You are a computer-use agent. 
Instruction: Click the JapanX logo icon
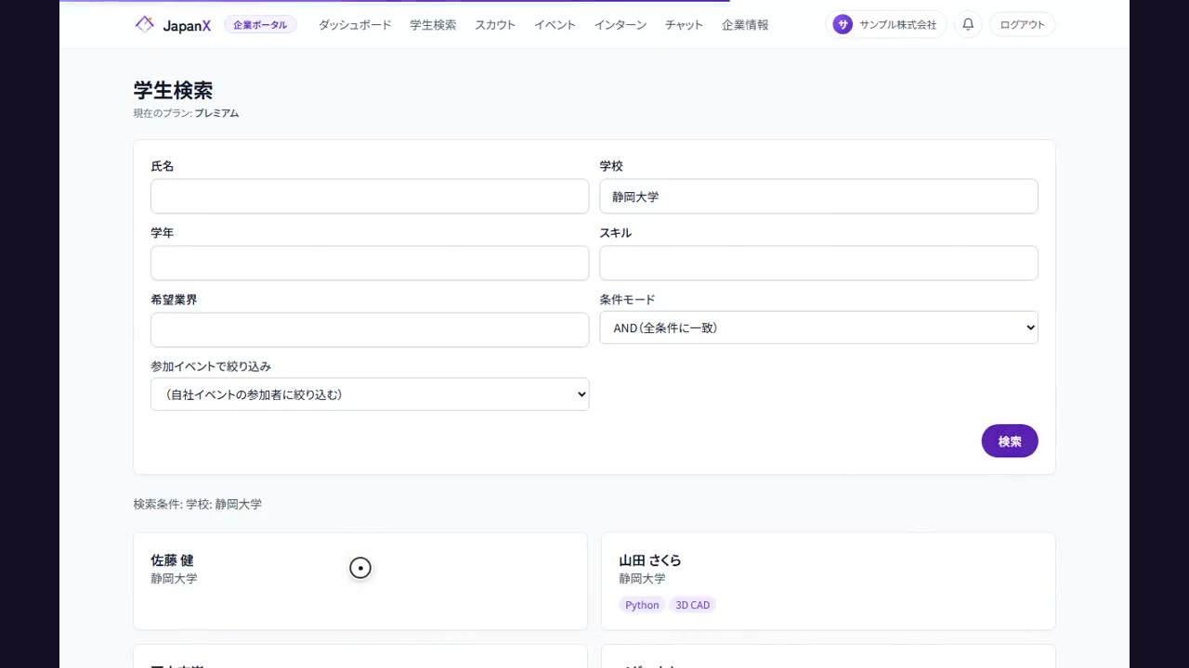click(x=144, y=24)
